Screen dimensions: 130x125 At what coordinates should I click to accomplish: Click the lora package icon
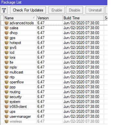[7, 57]
